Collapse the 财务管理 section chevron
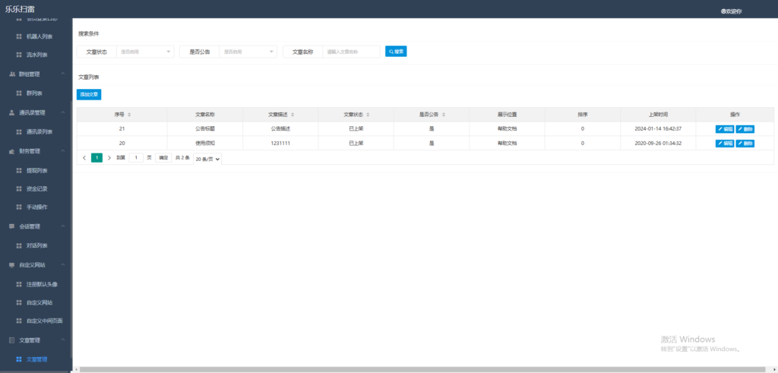Screen dimensions: 778x373 tap(62, 151)
